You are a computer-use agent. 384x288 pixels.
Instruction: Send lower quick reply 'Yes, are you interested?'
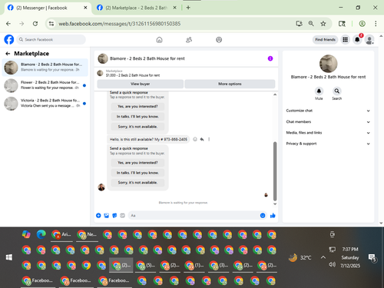[137, 163]
